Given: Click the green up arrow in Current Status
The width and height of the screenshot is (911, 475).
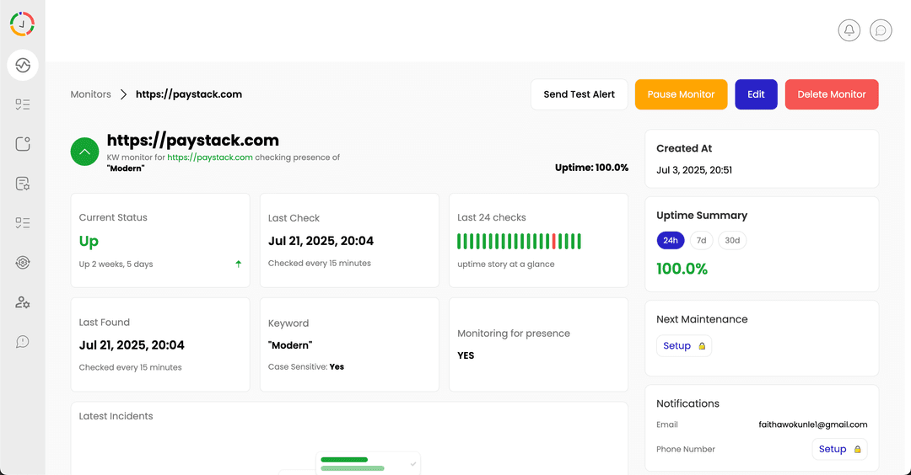Looking at the screenshot, I should pyautogui.click(x=238, y=264).
